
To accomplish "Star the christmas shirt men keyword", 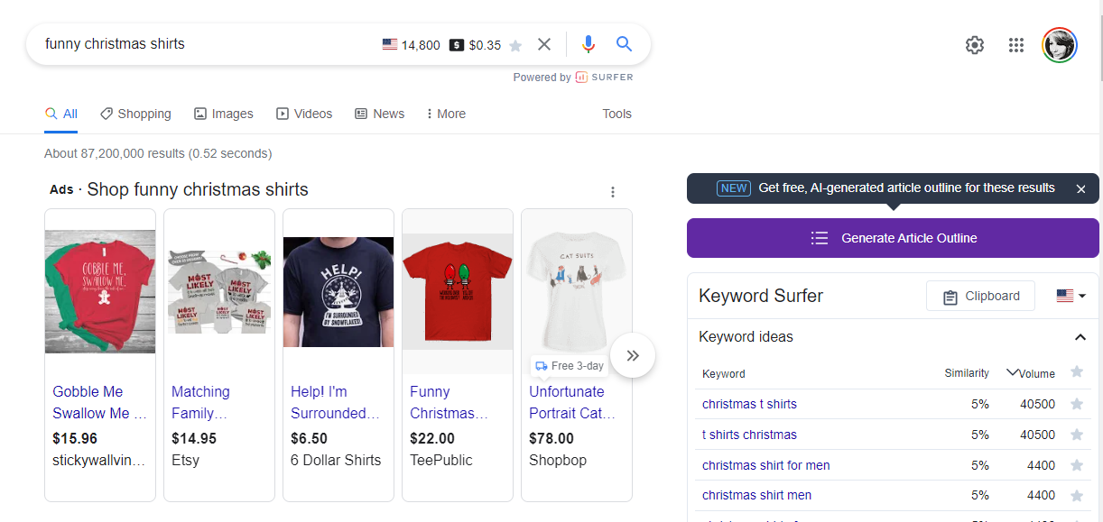I will tap(1076, 495).
